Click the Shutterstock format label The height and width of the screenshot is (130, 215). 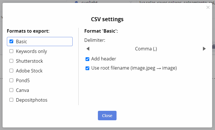point(29,61)
